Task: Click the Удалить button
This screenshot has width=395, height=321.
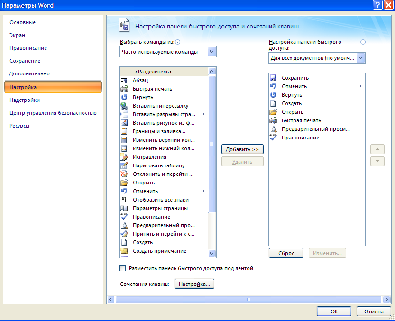Action: click(x=242, y=162)
